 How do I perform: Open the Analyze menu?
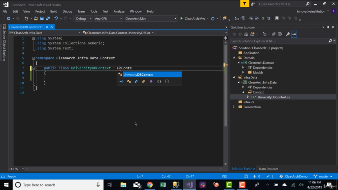(119, 12)
